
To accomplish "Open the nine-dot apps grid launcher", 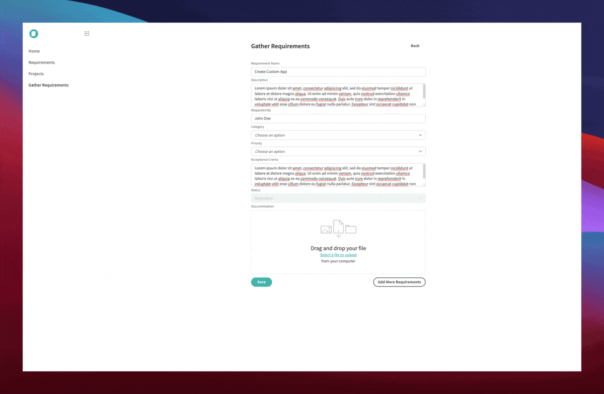I will click(x=87, y=33).
